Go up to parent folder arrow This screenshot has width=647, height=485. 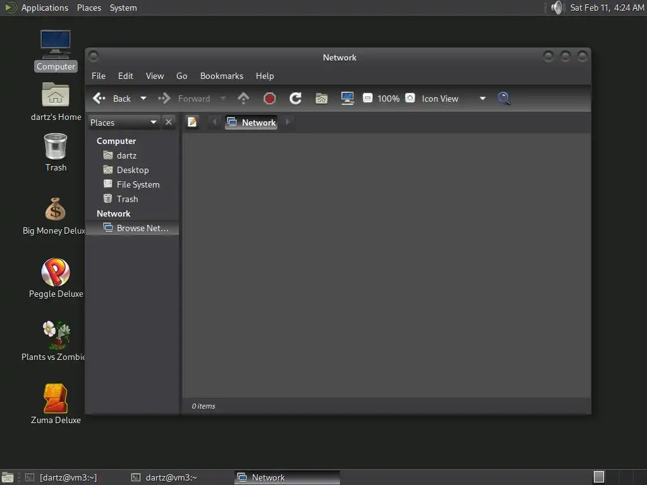click(243, 99)
